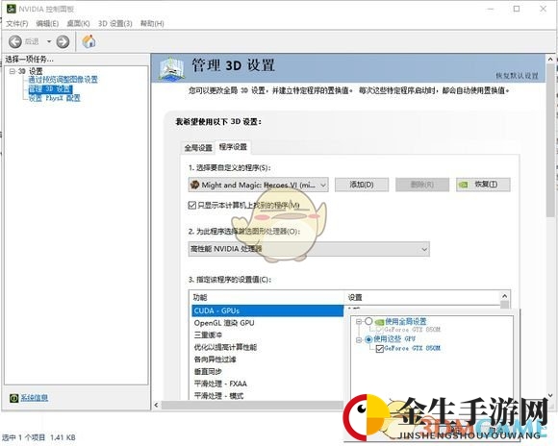Click the 功能 column header
This screenshot has height=446, width=558.
click(267, 297)
